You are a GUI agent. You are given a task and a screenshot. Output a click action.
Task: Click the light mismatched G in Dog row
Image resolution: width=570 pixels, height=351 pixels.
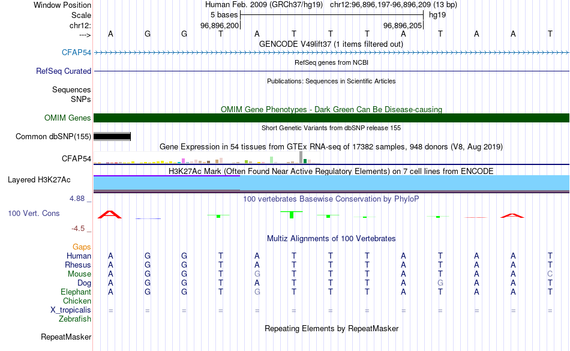coord(440,283)
